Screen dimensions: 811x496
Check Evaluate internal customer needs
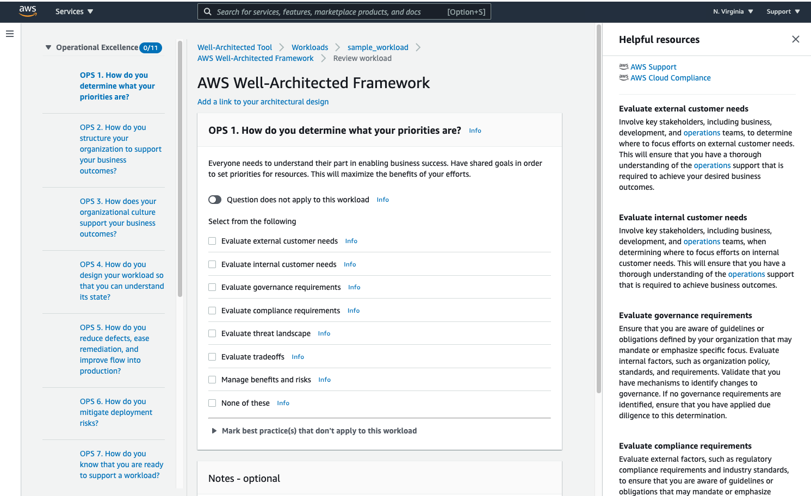click(212, 264)
